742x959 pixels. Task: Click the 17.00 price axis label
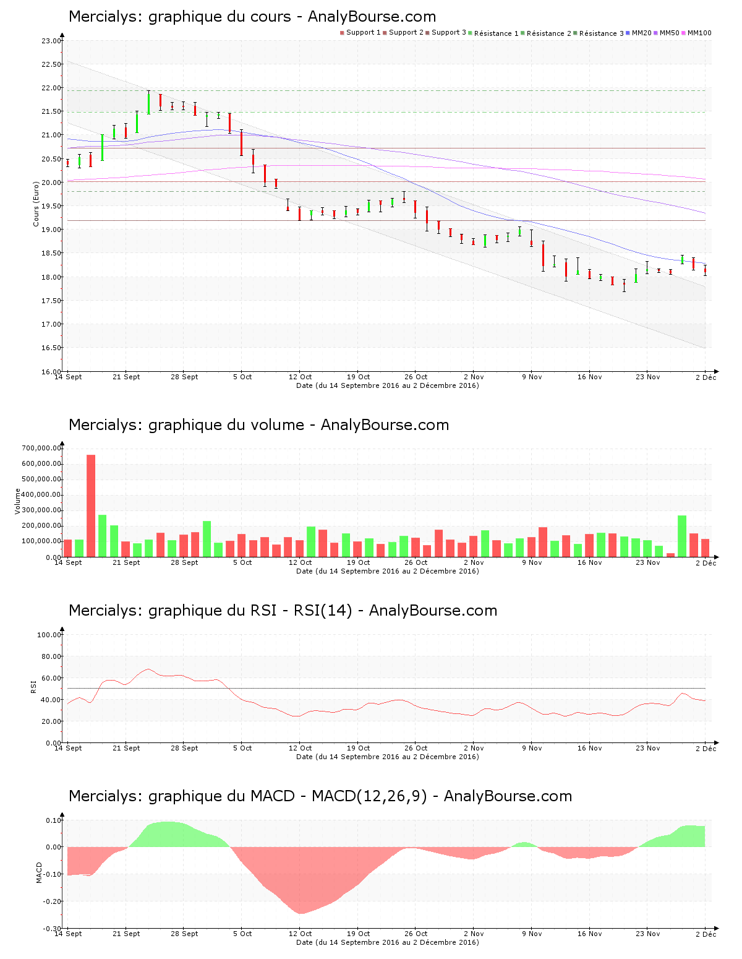pos(51,324)
